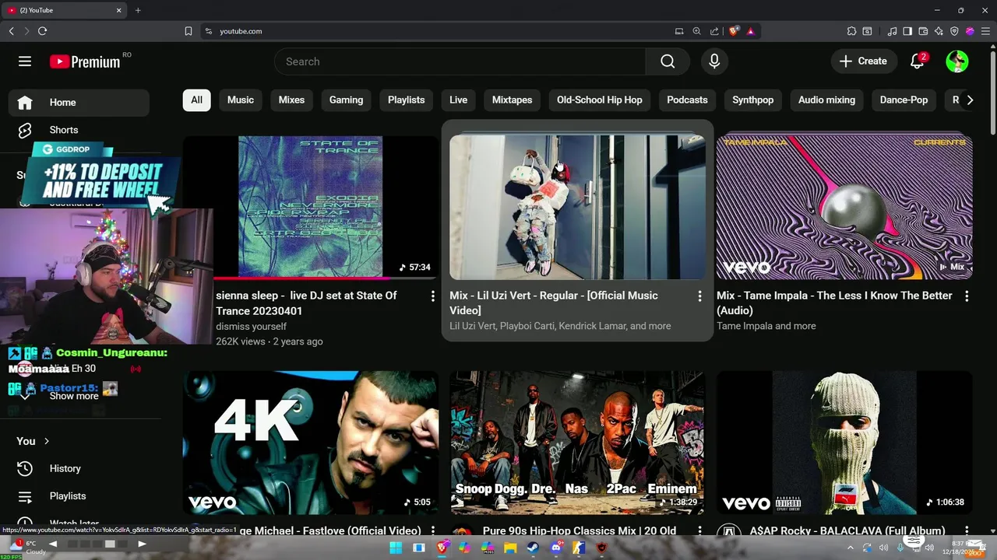Select the Playlists category chip
The width and height of the screenshot is (997, 560).
406,100
